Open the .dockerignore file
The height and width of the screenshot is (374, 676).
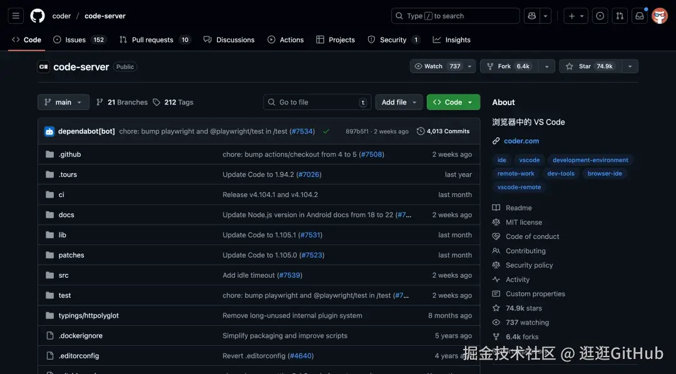tap(81, 336)
